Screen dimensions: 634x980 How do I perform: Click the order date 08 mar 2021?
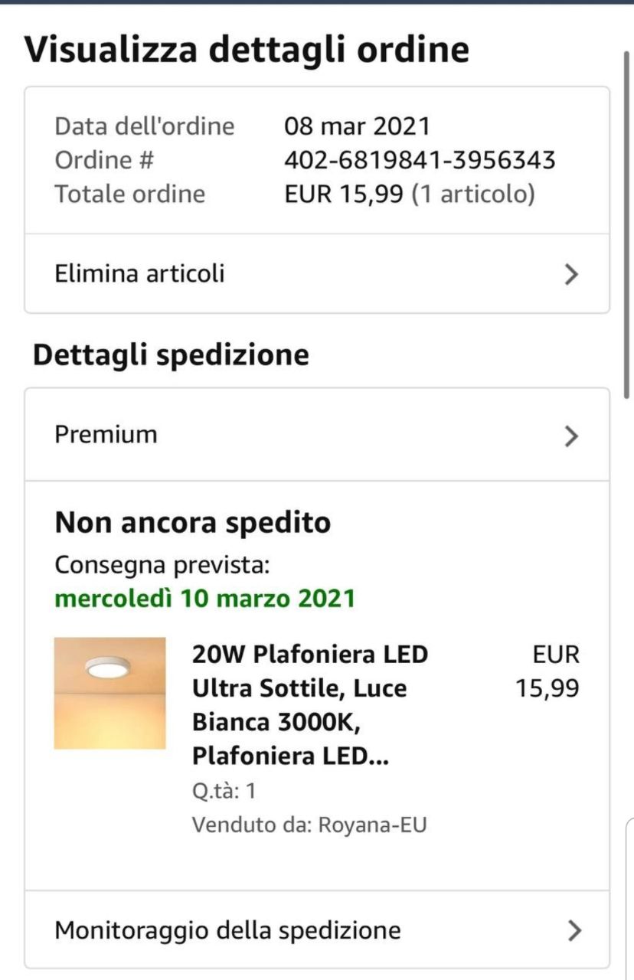coord(358,126)
